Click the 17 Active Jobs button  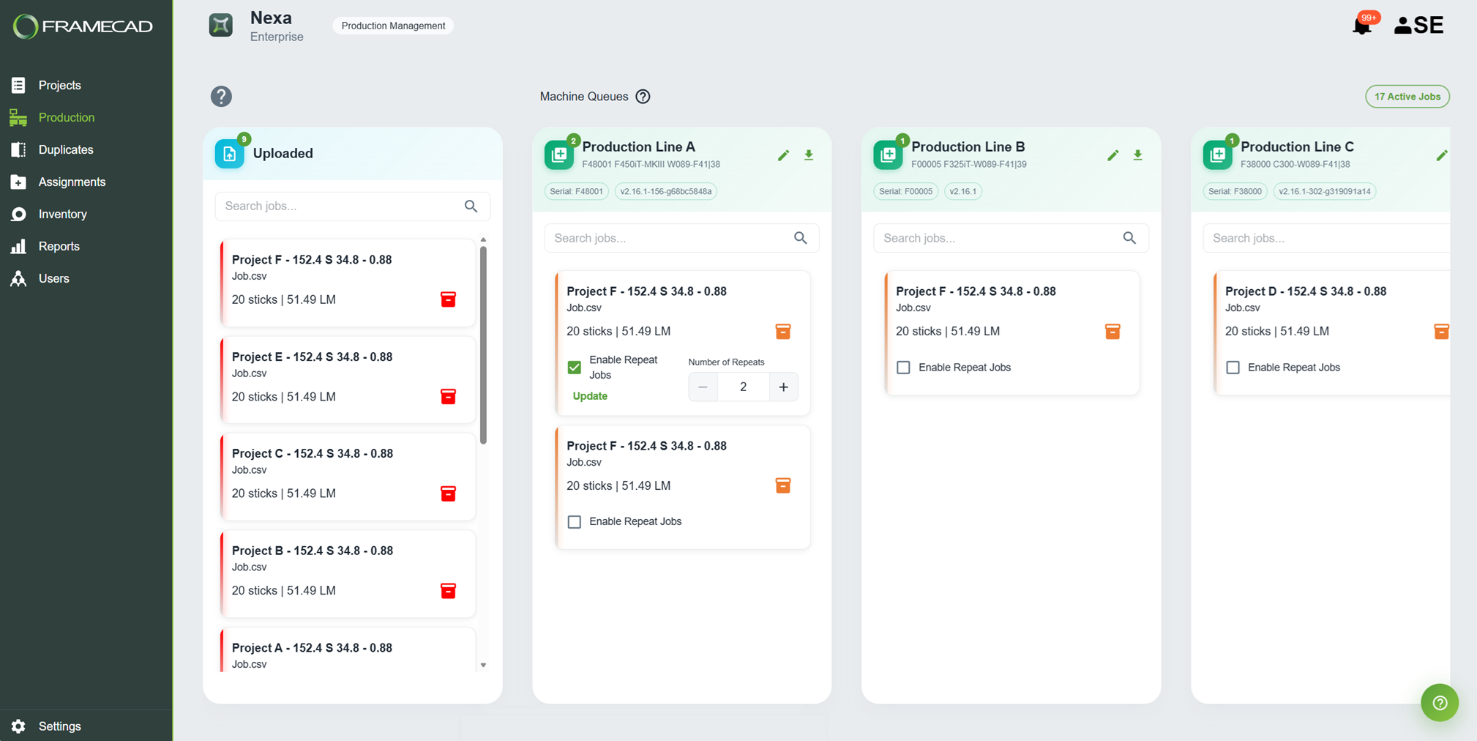[1407, 97]
